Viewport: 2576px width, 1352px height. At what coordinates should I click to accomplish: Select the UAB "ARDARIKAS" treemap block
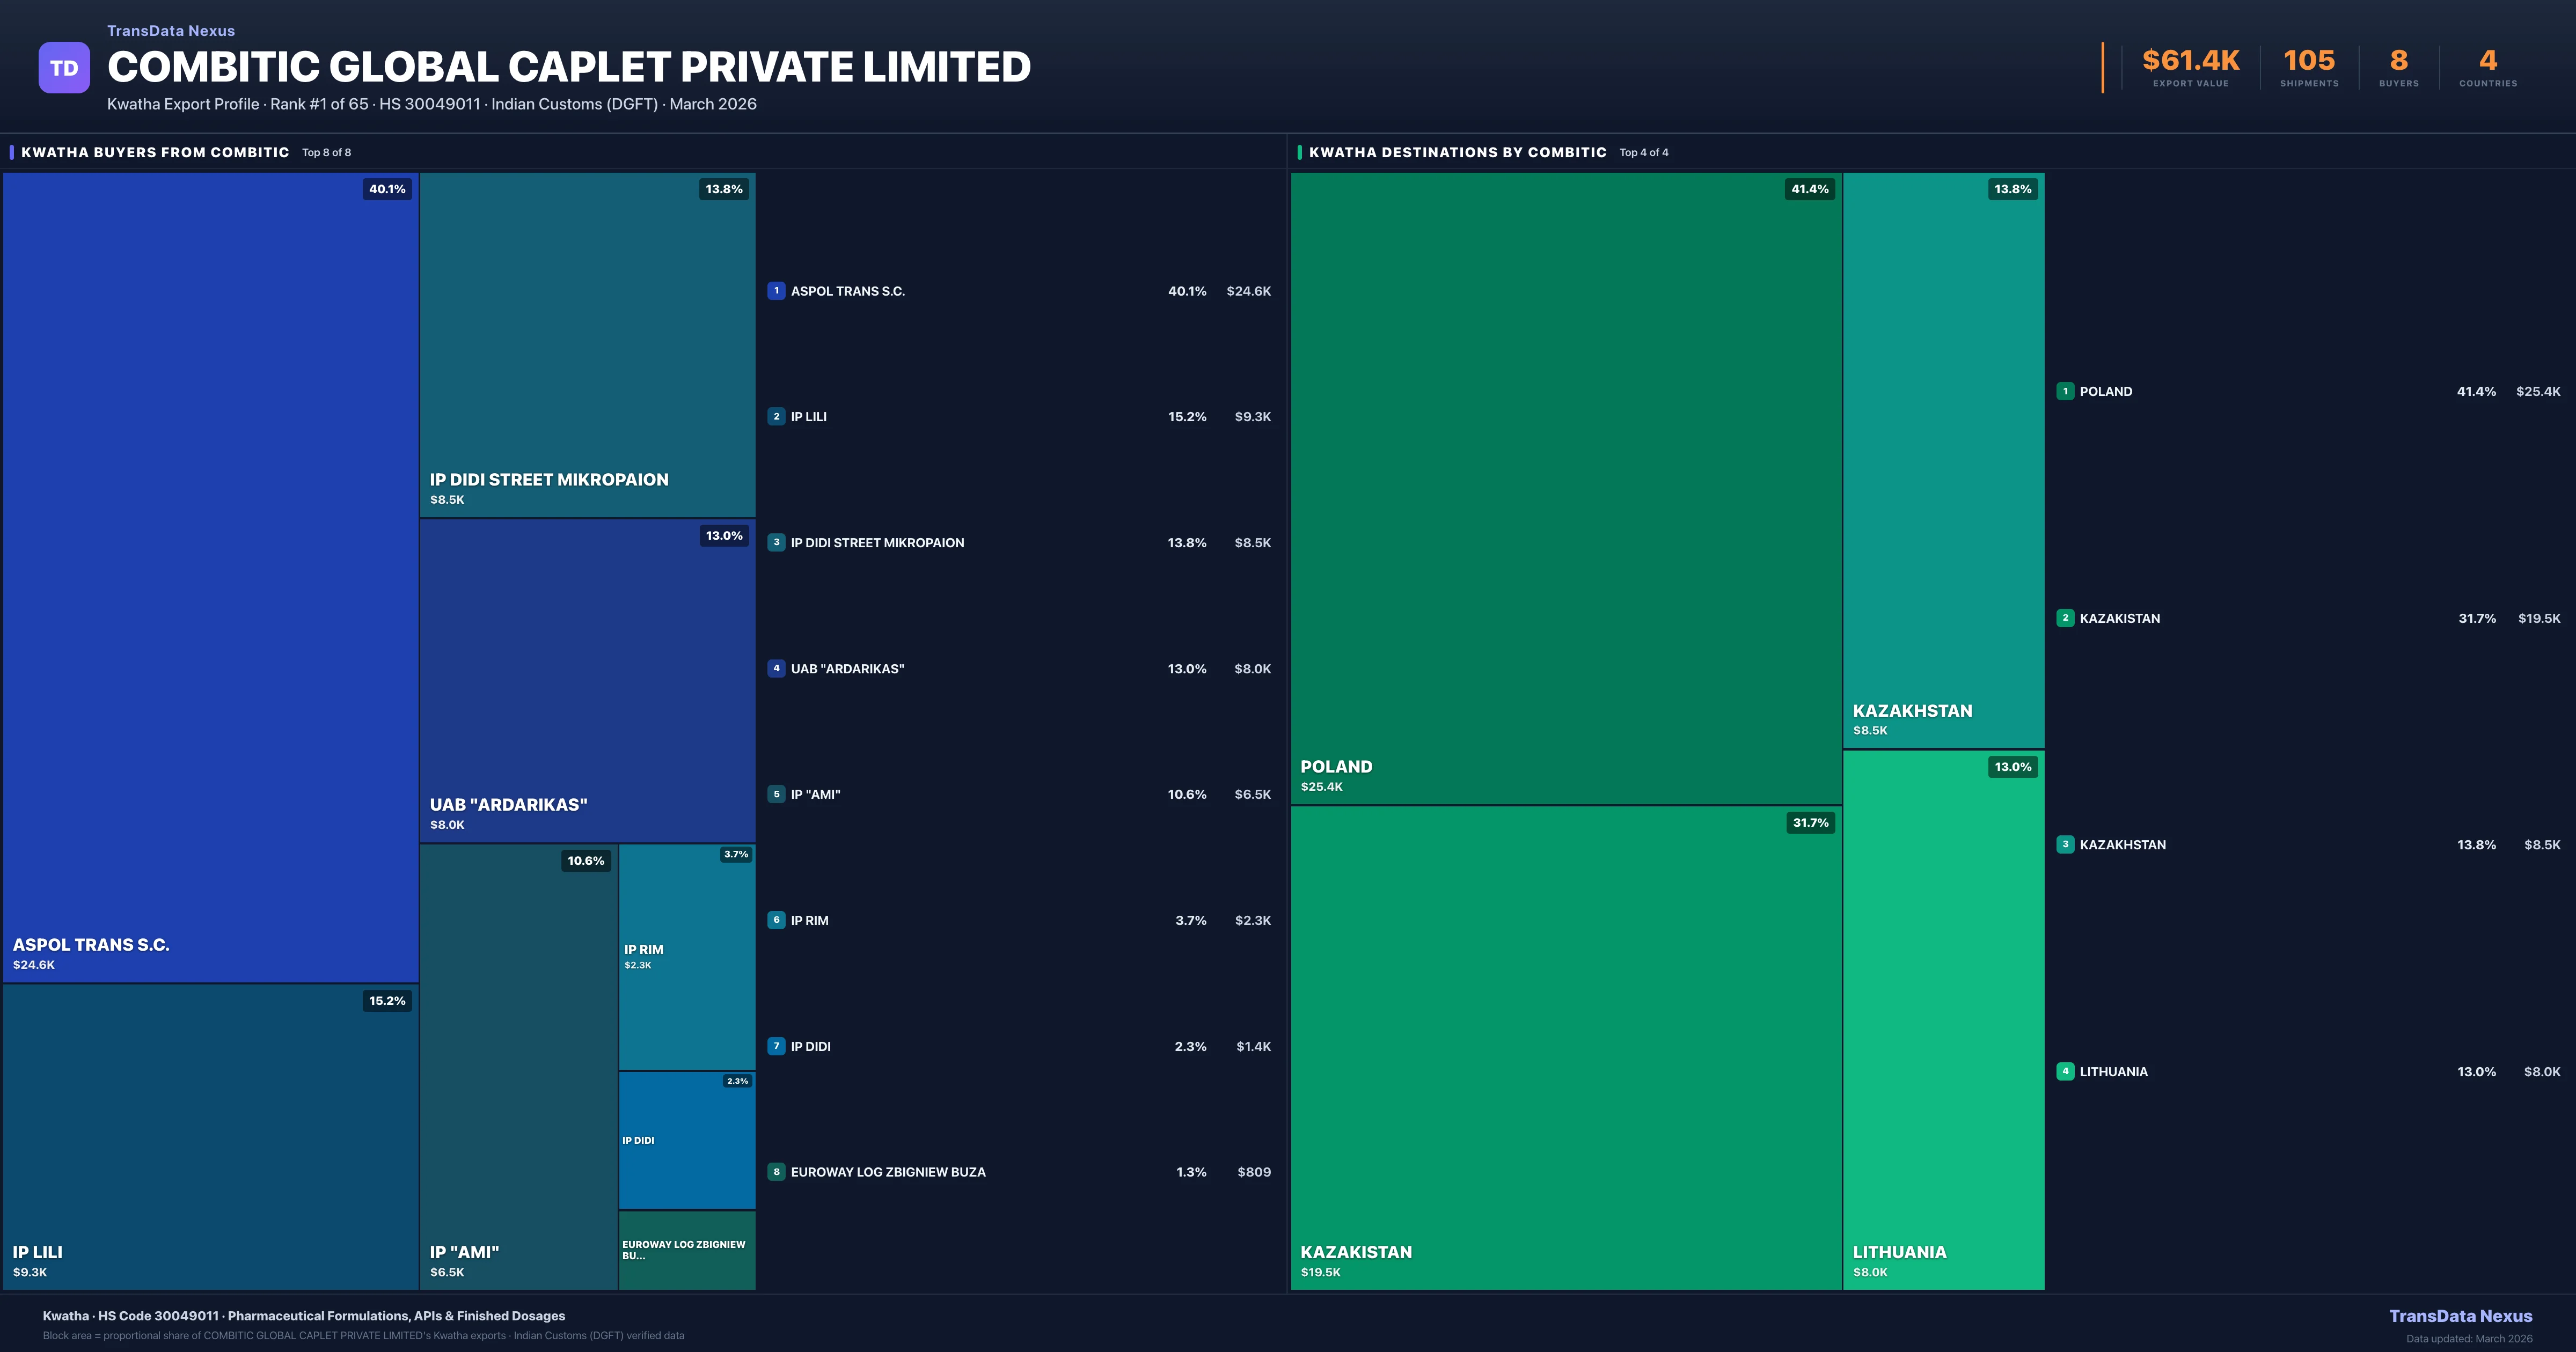pyautogui.click(x=587, y=680)
